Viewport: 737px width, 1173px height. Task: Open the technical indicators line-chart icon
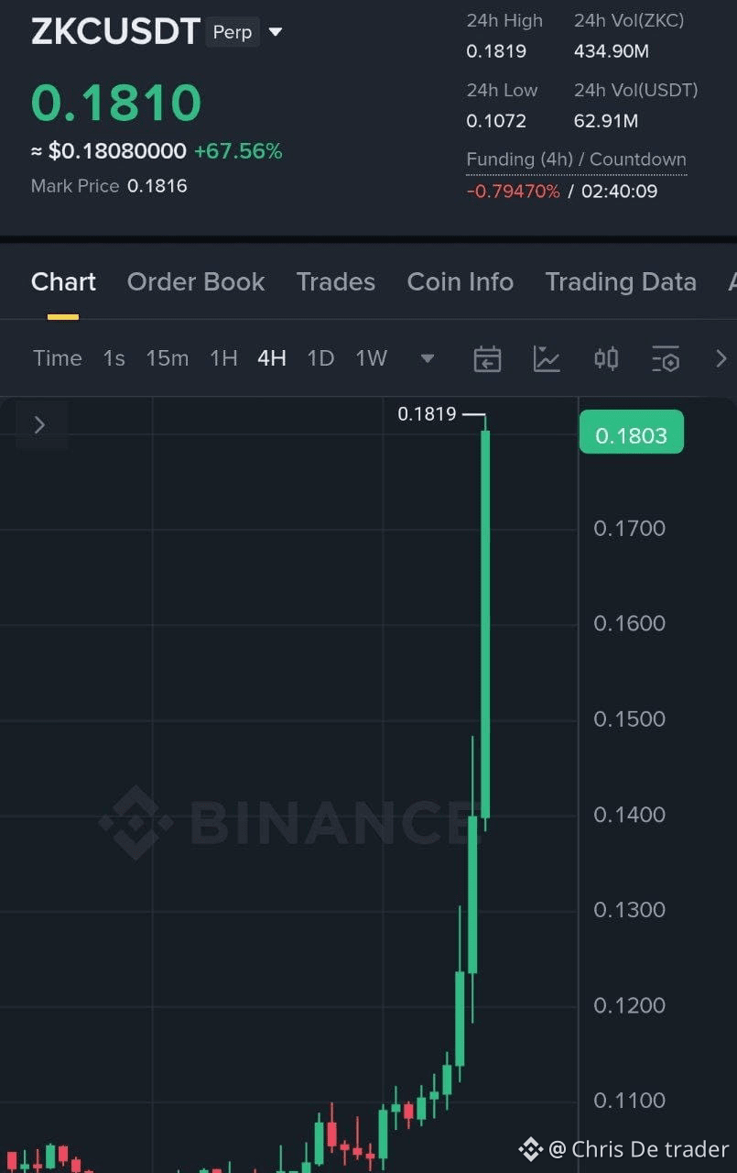[547, 359]
